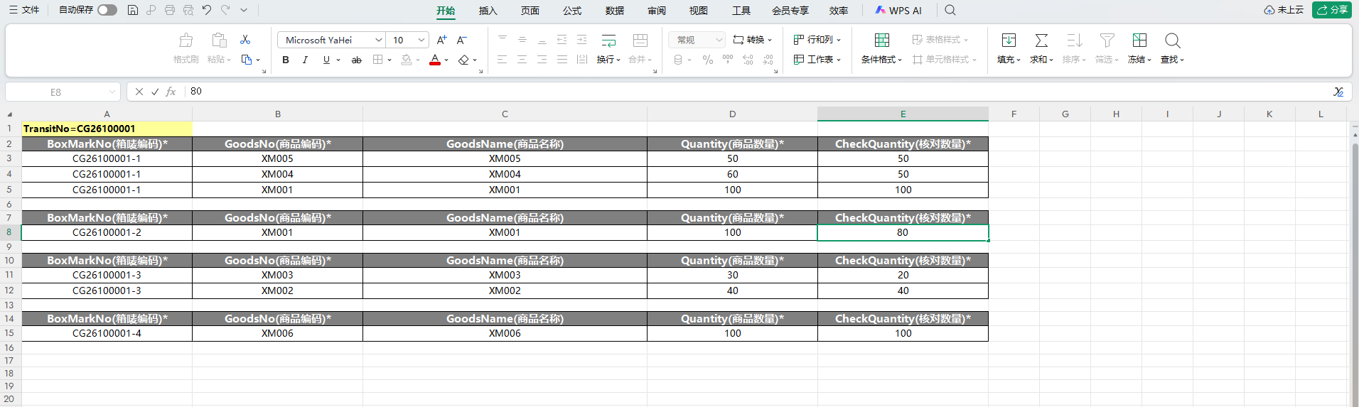This screenshot has height=407, width=1359.
Task: Open the font color dropdown arrow
Action: [446, 60]
